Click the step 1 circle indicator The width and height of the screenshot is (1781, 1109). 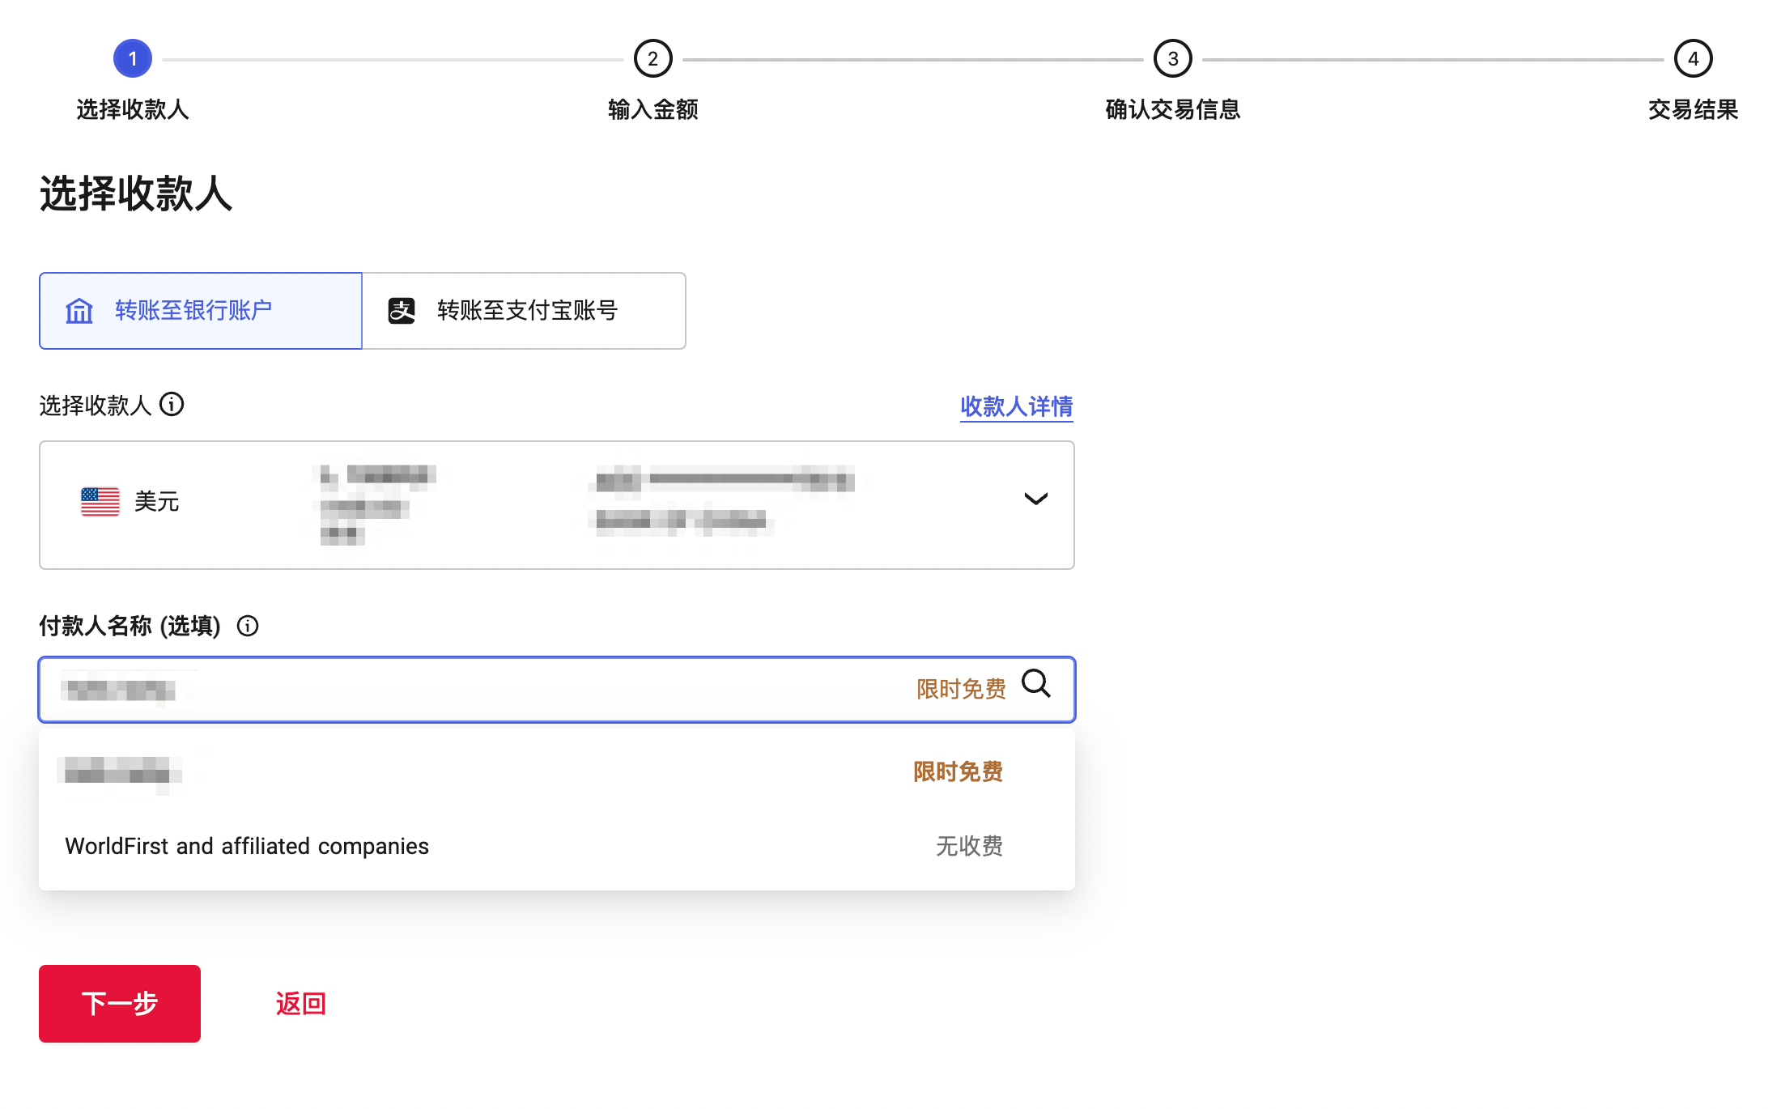pyautogui.click(x=134, y=57)
